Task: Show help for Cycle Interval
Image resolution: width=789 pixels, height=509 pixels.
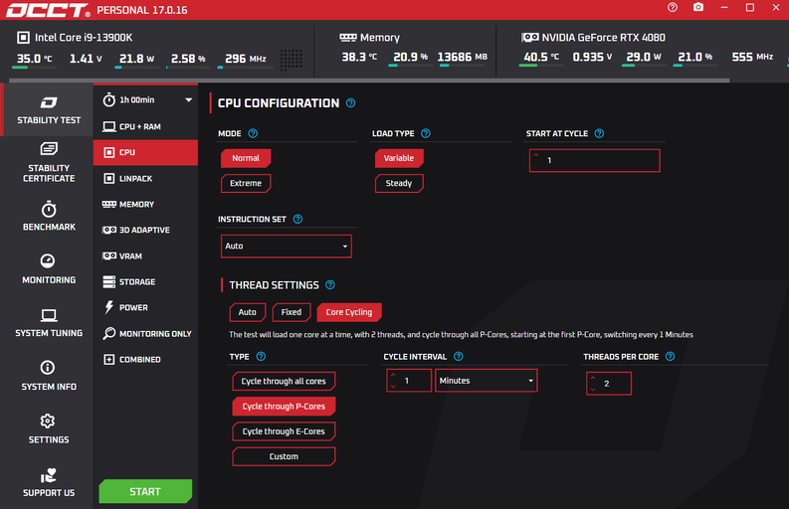Action: coord(459,356)
